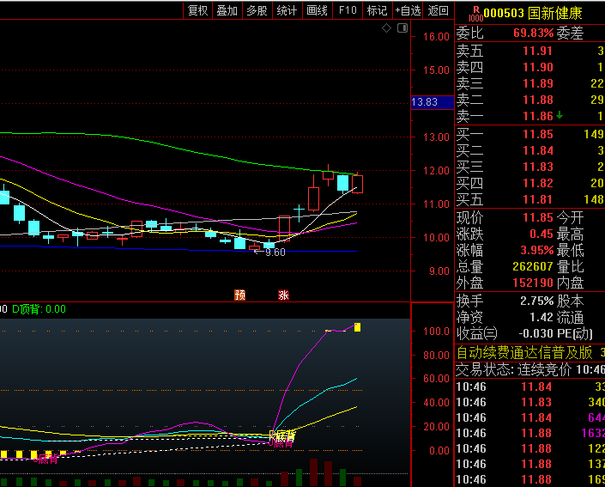Click +自选 to add to watchlist
This screenshot has height=487, width=605.
tap(408, 10)
